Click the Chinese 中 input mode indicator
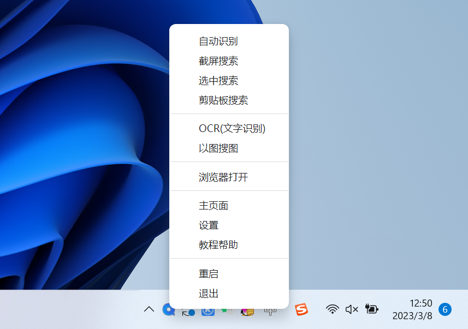Viewport: 468px width, 329px height. click(x=270, y=312)
